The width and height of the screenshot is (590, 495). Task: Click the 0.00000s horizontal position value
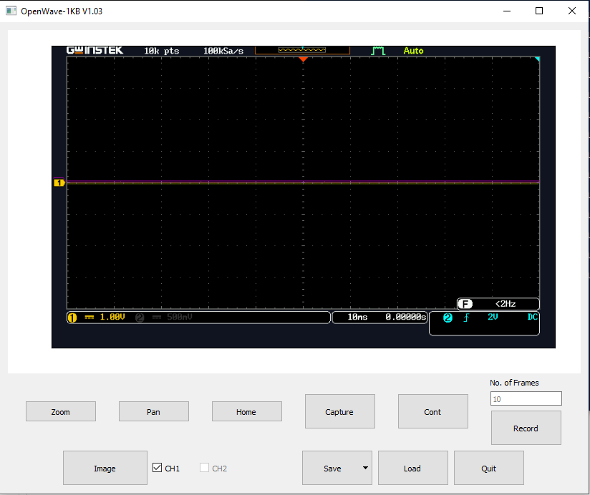tap(405, 317)
